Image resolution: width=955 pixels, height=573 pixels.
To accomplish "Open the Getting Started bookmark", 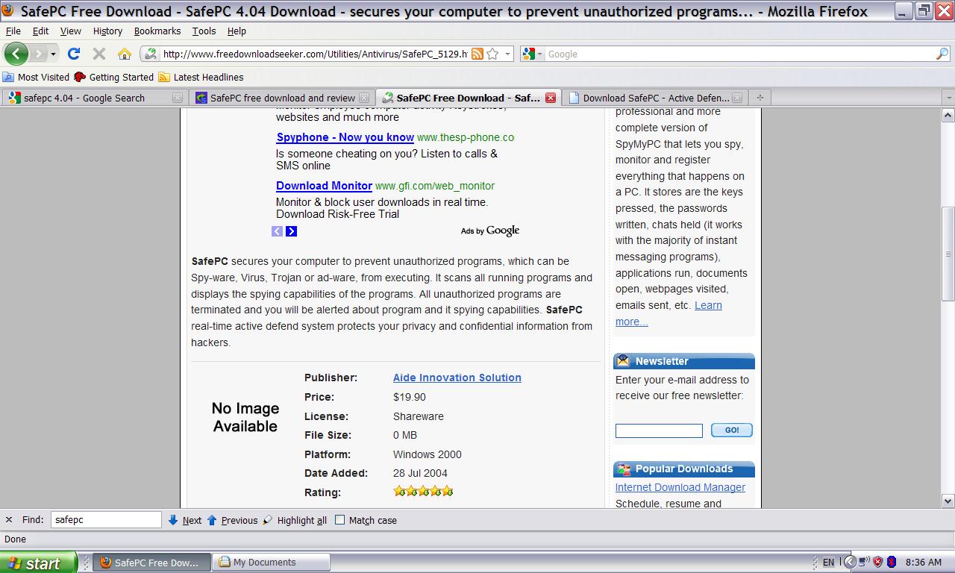I will [x=114, y=77].
